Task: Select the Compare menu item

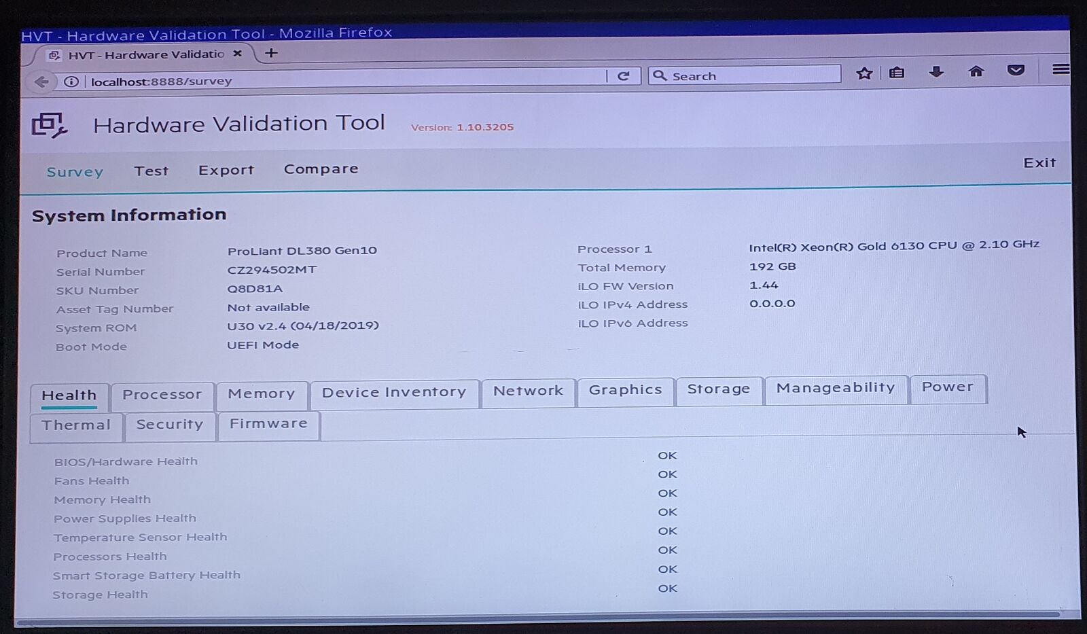Action: pos(321,169)
